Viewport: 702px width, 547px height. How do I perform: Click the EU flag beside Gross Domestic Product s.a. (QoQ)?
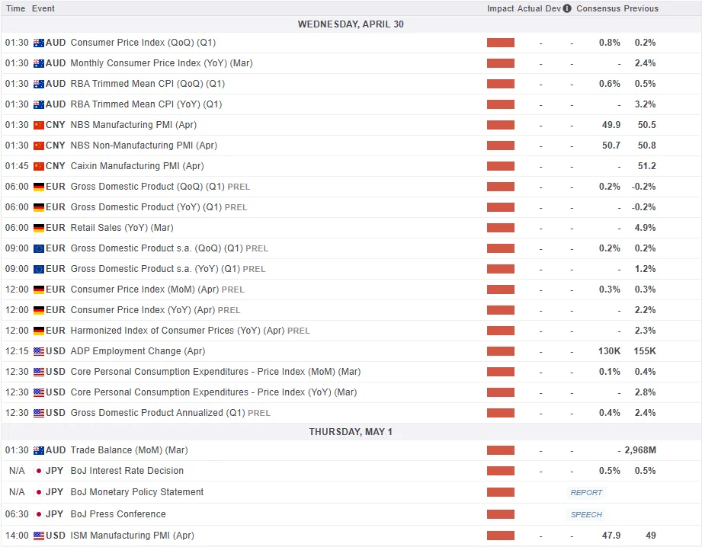point(39,249)
